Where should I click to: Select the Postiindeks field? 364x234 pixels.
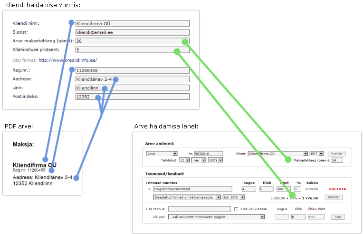[x=132, y=97]
